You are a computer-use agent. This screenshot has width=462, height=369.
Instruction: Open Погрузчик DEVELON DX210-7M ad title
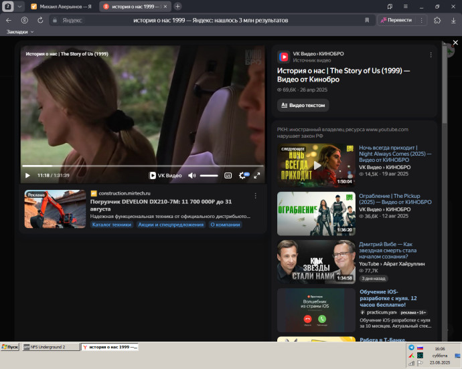click(161, 205)
